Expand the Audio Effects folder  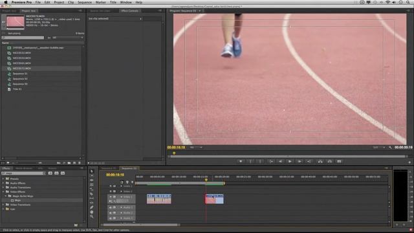tap(3, 183)
